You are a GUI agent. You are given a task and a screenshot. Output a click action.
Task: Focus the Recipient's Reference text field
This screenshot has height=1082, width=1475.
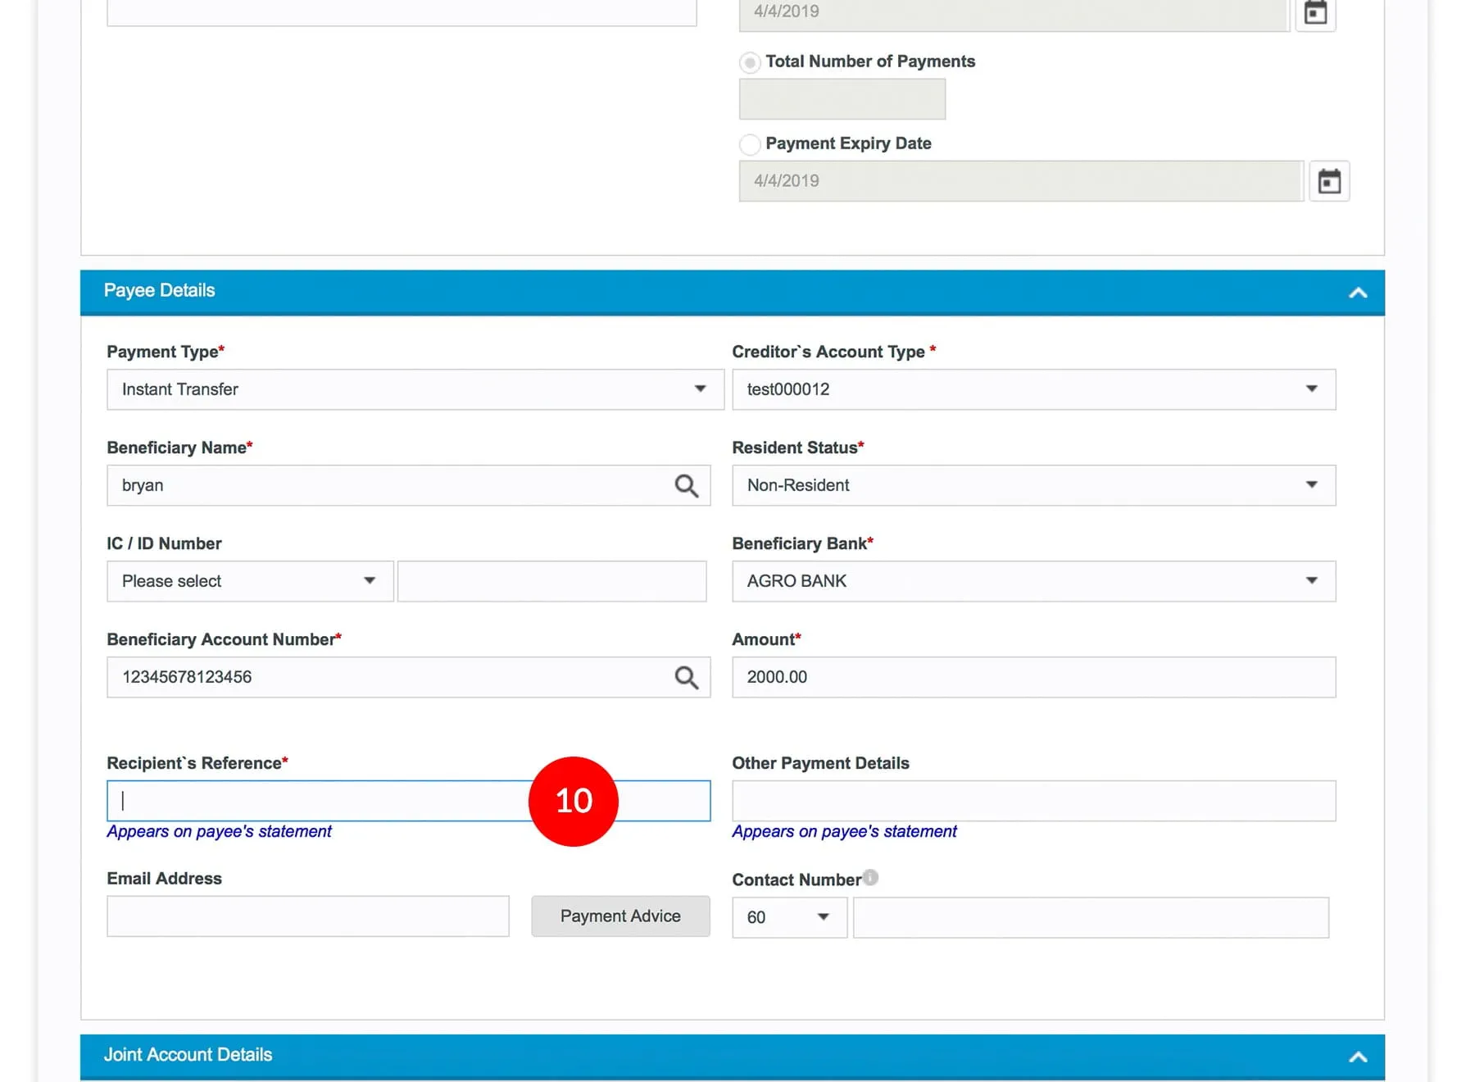pyautogui.click(x=320, y=801)
